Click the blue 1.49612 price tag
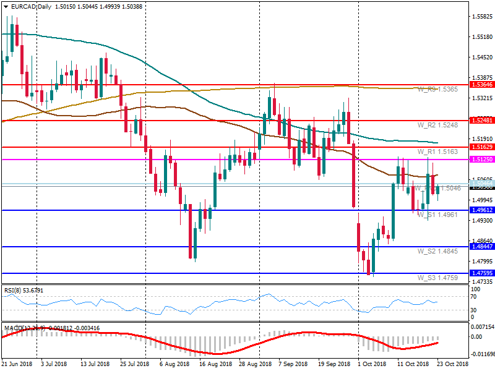Image resolution: width=495 pixels, height=371 pixels. 481,210
